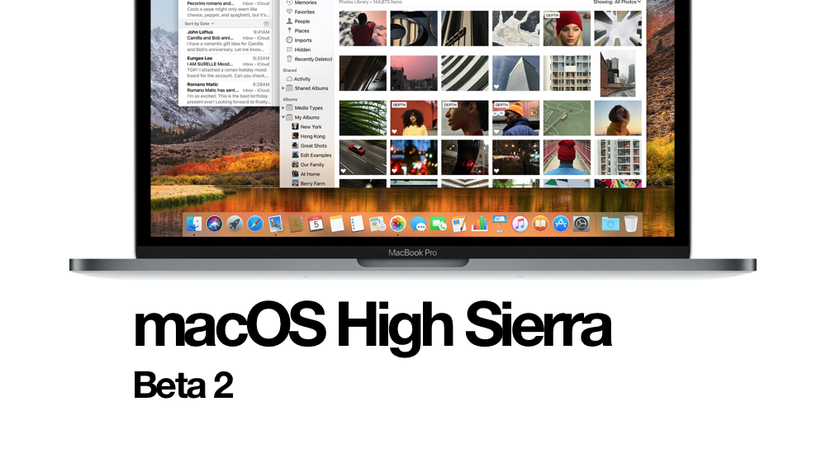Open Numbers bar chart icon in Dock
826x463 pixels.
point(479,224)
